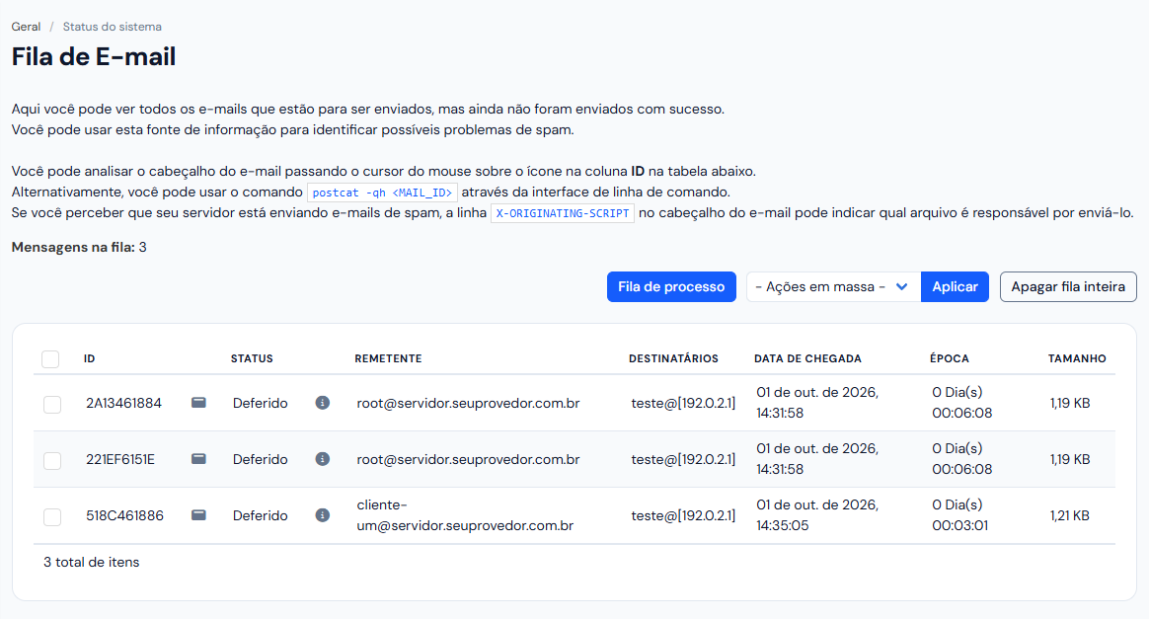
Task: Click the postcat -qh <MAIL_ID> code snippet
Action: 383,193
